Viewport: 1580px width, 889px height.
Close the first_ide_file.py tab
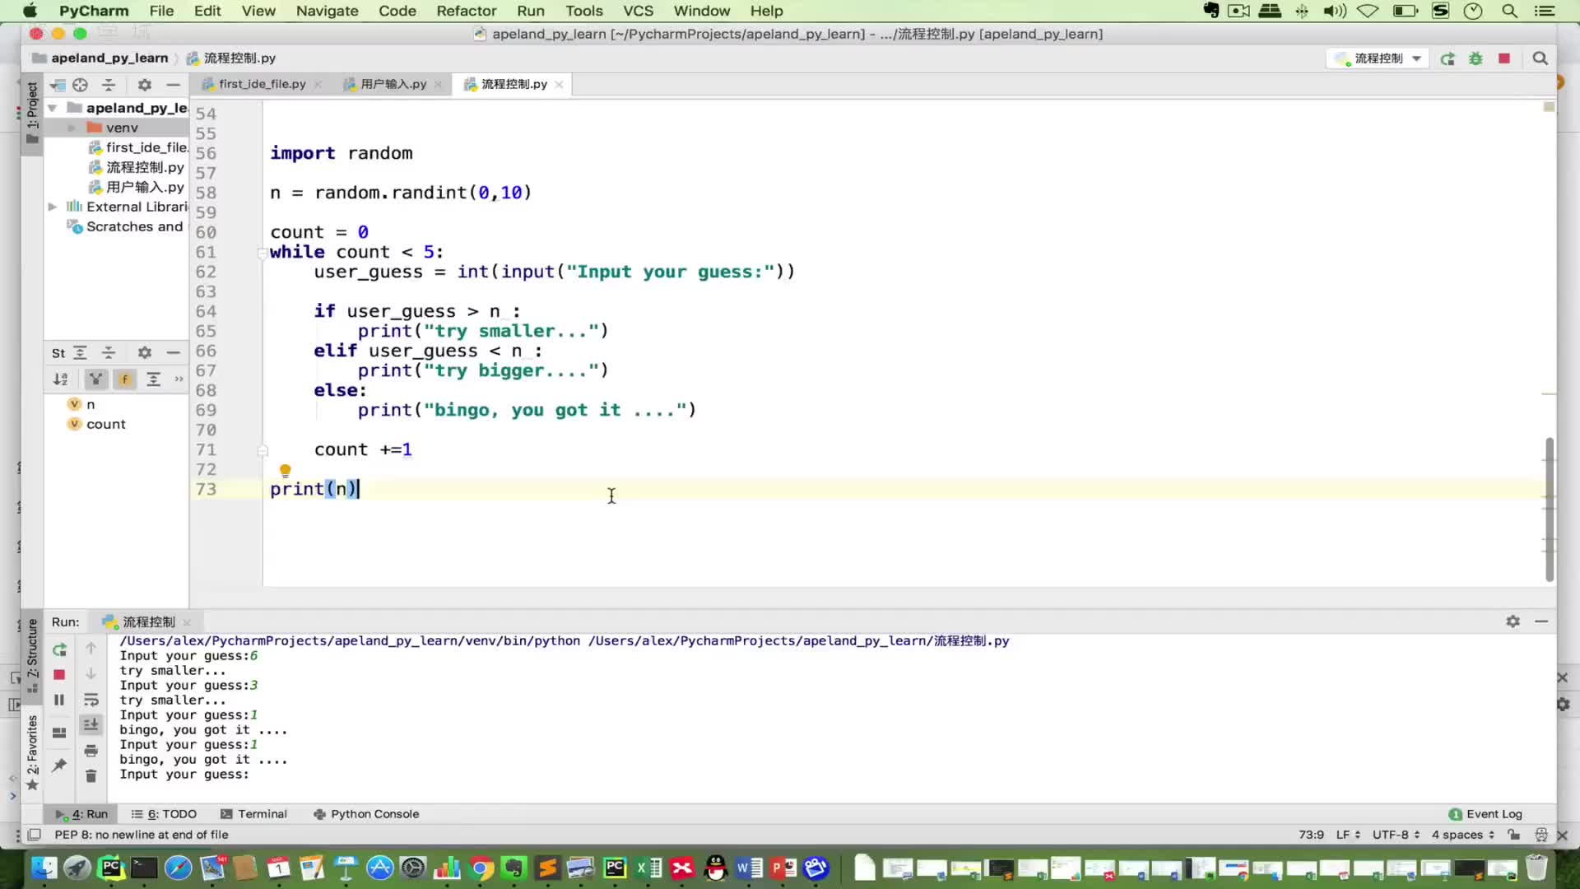[x=318, y=85]
